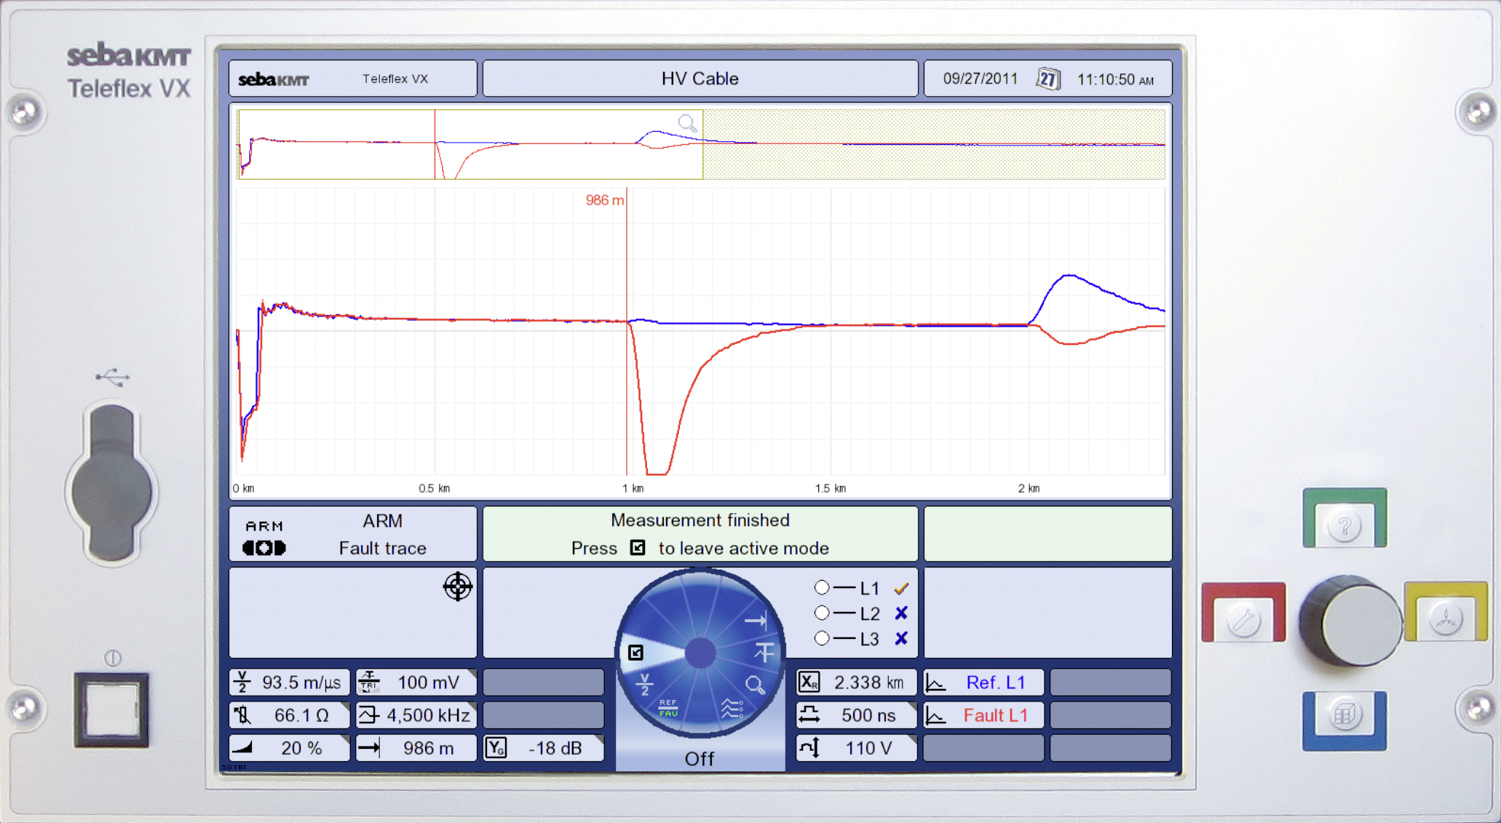Click the Measurement finished message box
1501x823 pixels.
700,534
